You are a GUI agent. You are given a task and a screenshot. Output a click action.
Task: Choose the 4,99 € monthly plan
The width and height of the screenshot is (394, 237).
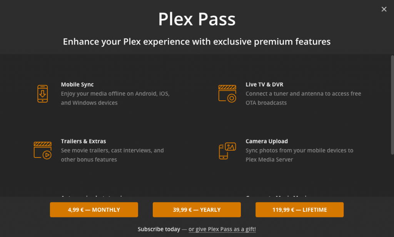[x=94, y=210]
